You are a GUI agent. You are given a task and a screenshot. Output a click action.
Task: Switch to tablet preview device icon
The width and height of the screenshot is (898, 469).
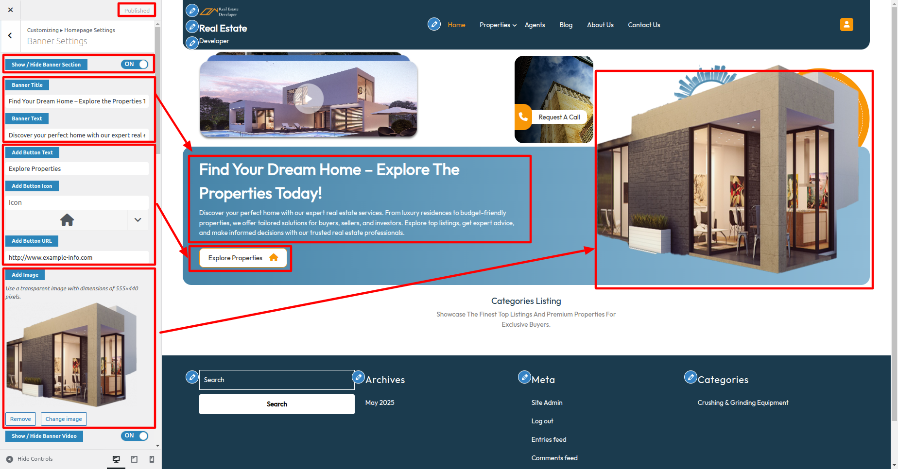[x=134, y=459]
